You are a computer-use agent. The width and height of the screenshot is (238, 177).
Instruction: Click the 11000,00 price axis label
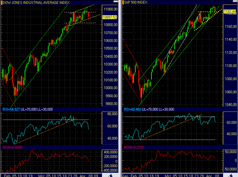tap(111, 9)
